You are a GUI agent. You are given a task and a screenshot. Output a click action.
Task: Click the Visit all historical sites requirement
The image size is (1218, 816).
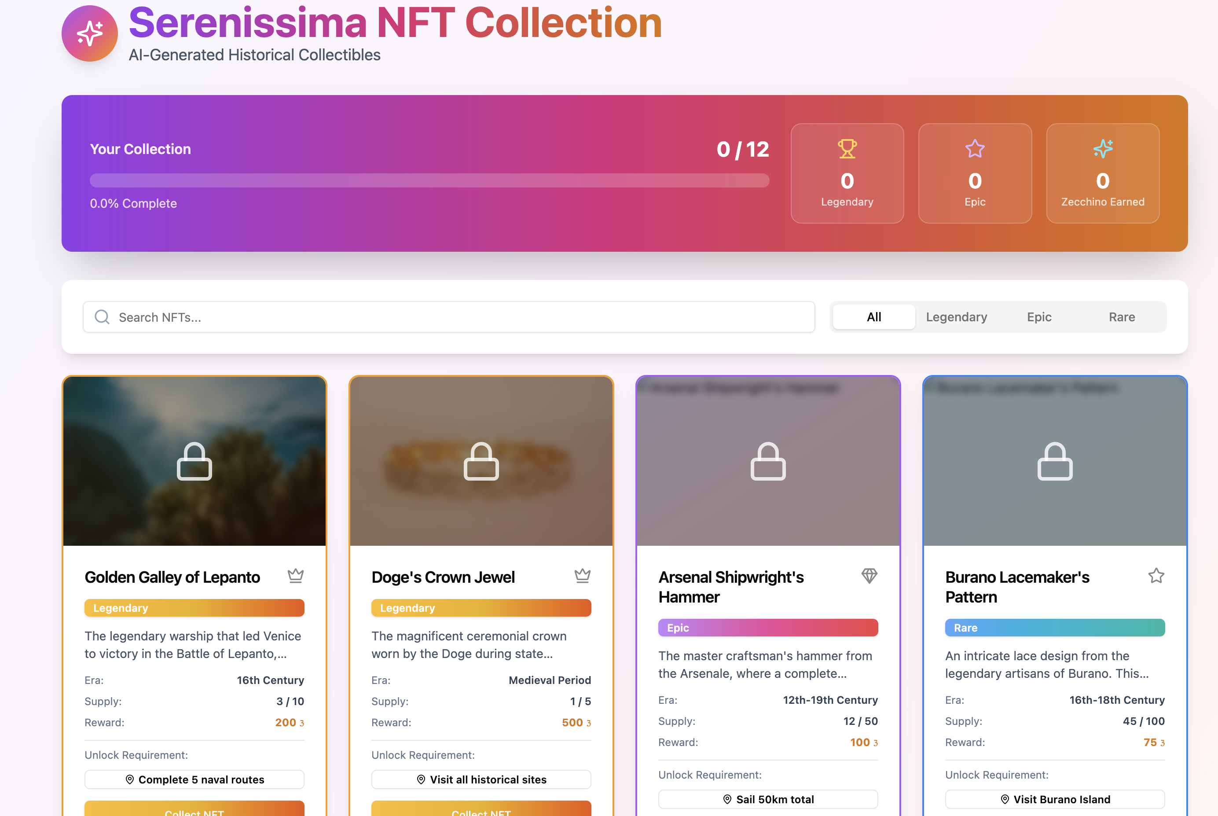(x=481, y=779)
